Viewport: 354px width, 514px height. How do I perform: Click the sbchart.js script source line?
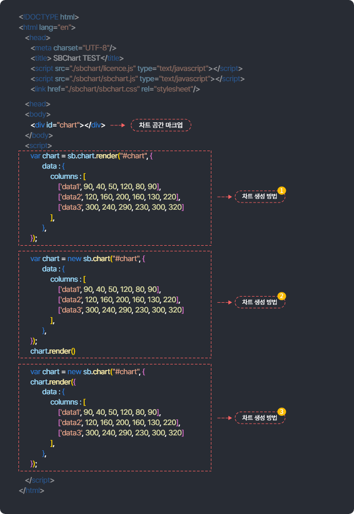pos(137,79)
